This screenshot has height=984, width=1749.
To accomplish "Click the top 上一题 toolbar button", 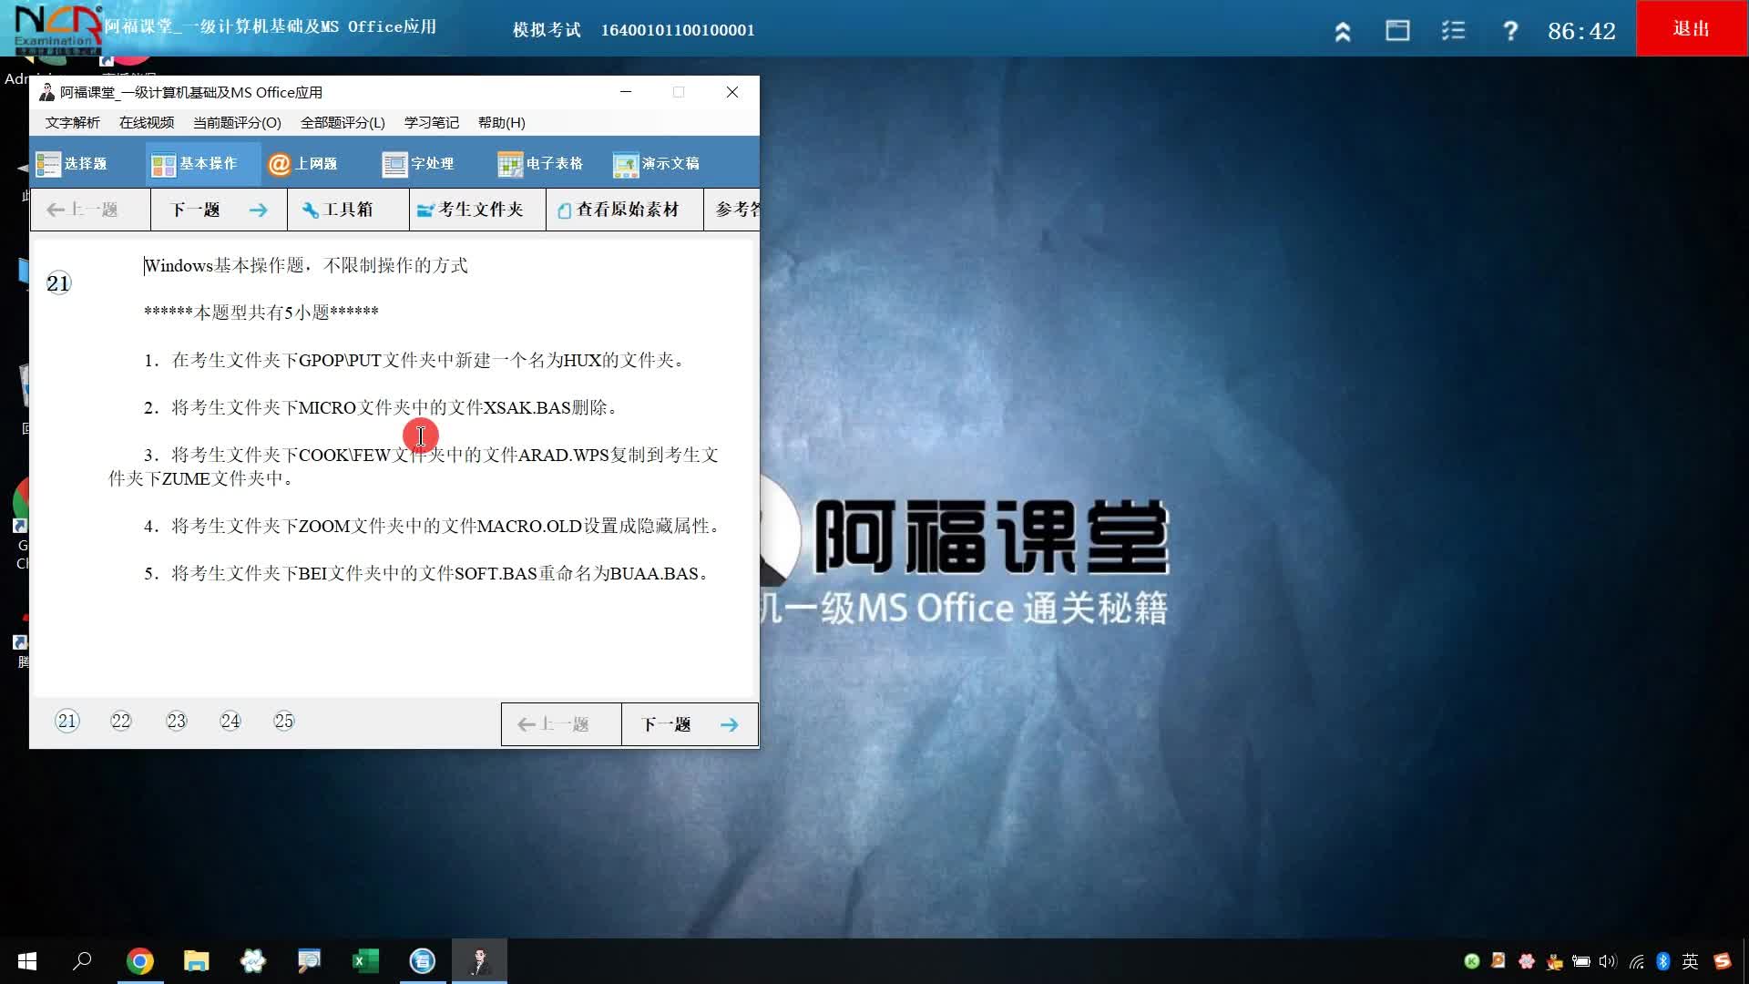I will (90, 210).
